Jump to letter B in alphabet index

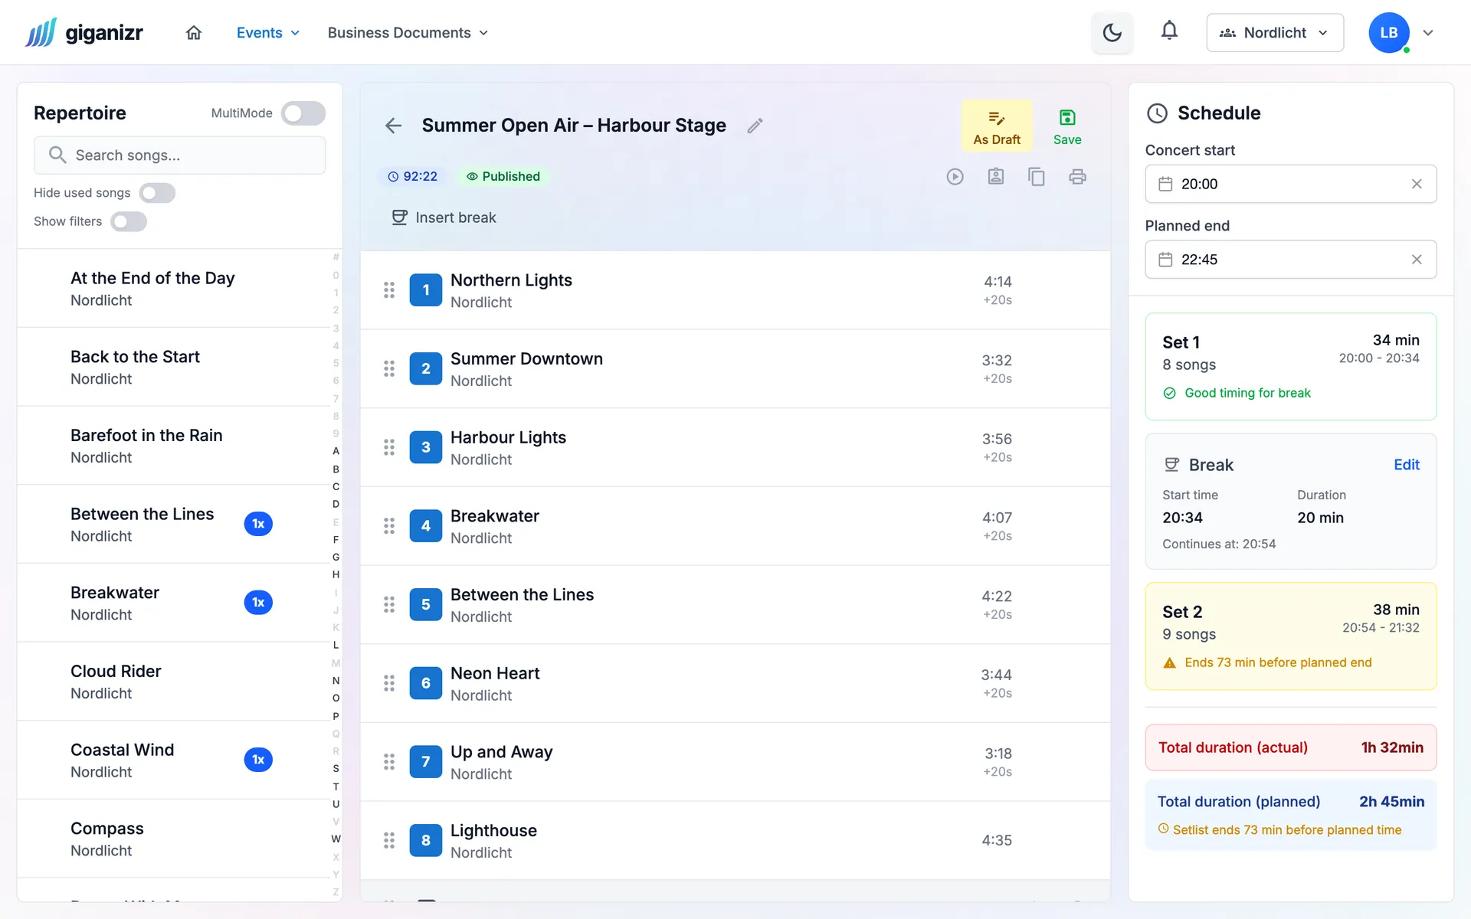pyautogui.click(x=336, y=469)
